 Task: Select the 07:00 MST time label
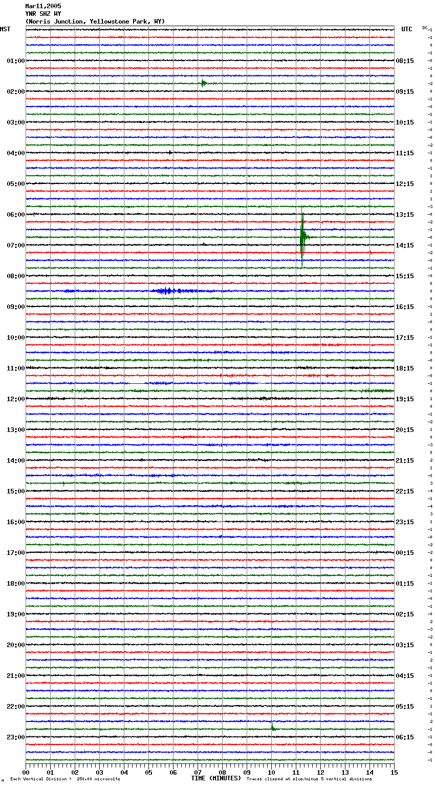15,245
